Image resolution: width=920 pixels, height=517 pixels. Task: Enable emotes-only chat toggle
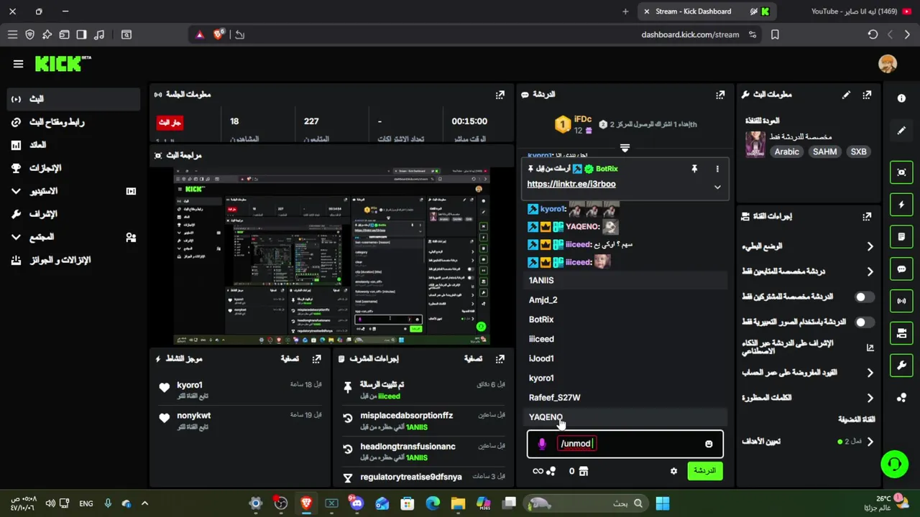click(x=865, y=322)
